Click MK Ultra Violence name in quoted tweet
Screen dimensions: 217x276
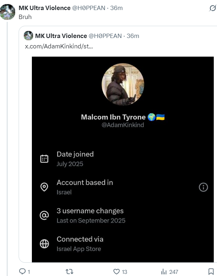coord(61,36)
